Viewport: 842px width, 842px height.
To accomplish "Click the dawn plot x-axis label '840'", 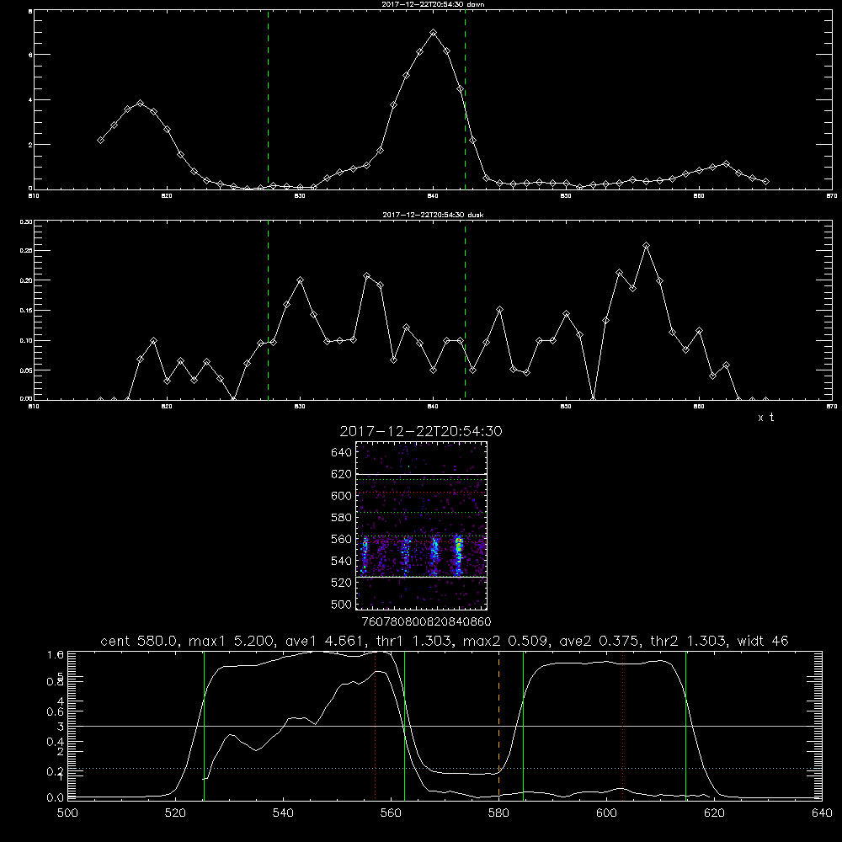I will tap(434, 196).
